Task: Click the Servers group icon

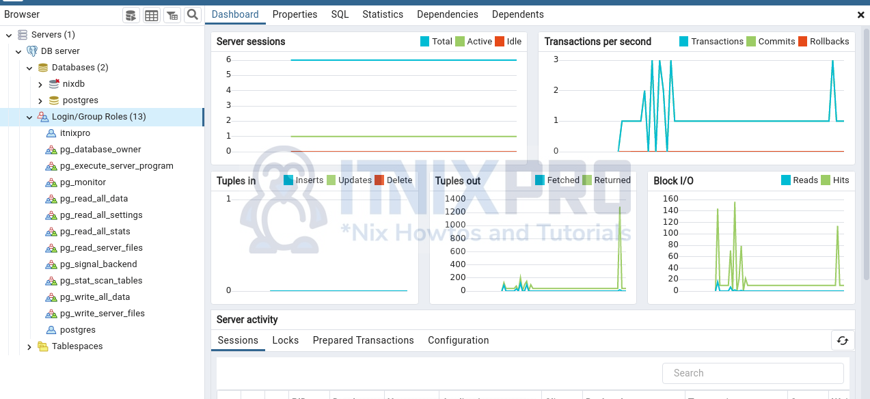Action: tap(23, 35)
